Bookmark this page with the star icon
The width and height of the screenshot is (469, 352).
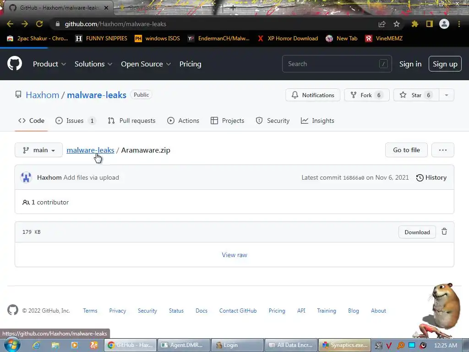[396, 24]
